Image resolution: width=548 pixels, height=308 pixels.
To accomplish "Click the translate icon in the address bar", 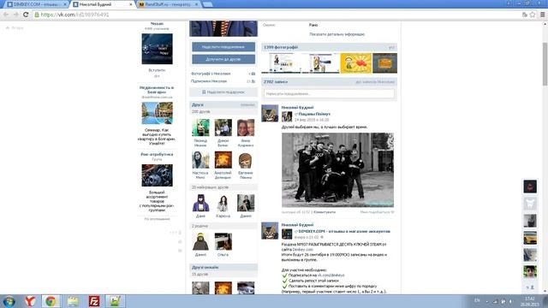I will point(524,15).
